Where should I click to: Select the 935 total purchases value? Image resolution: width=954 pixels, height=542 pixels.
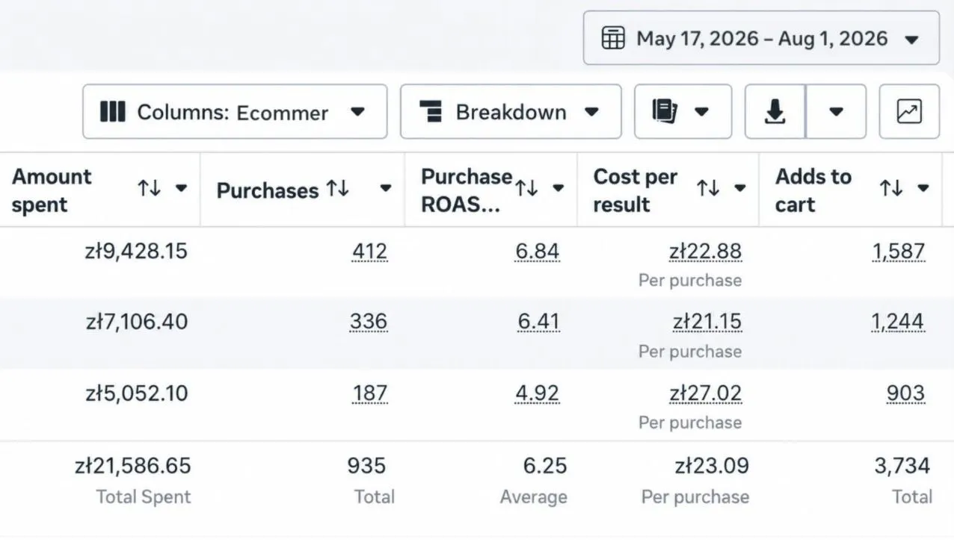click(x=367, y=467)
